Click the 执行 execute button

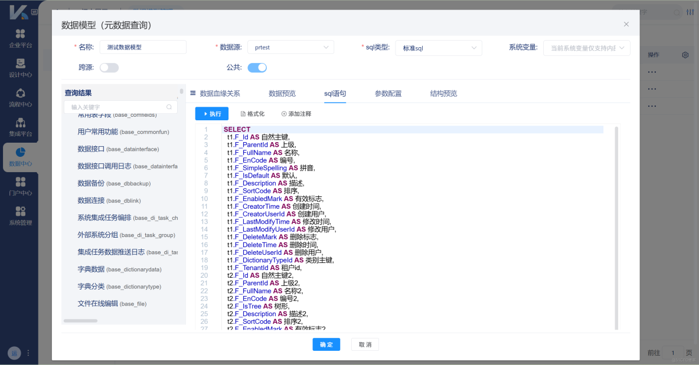click(212, 113)
